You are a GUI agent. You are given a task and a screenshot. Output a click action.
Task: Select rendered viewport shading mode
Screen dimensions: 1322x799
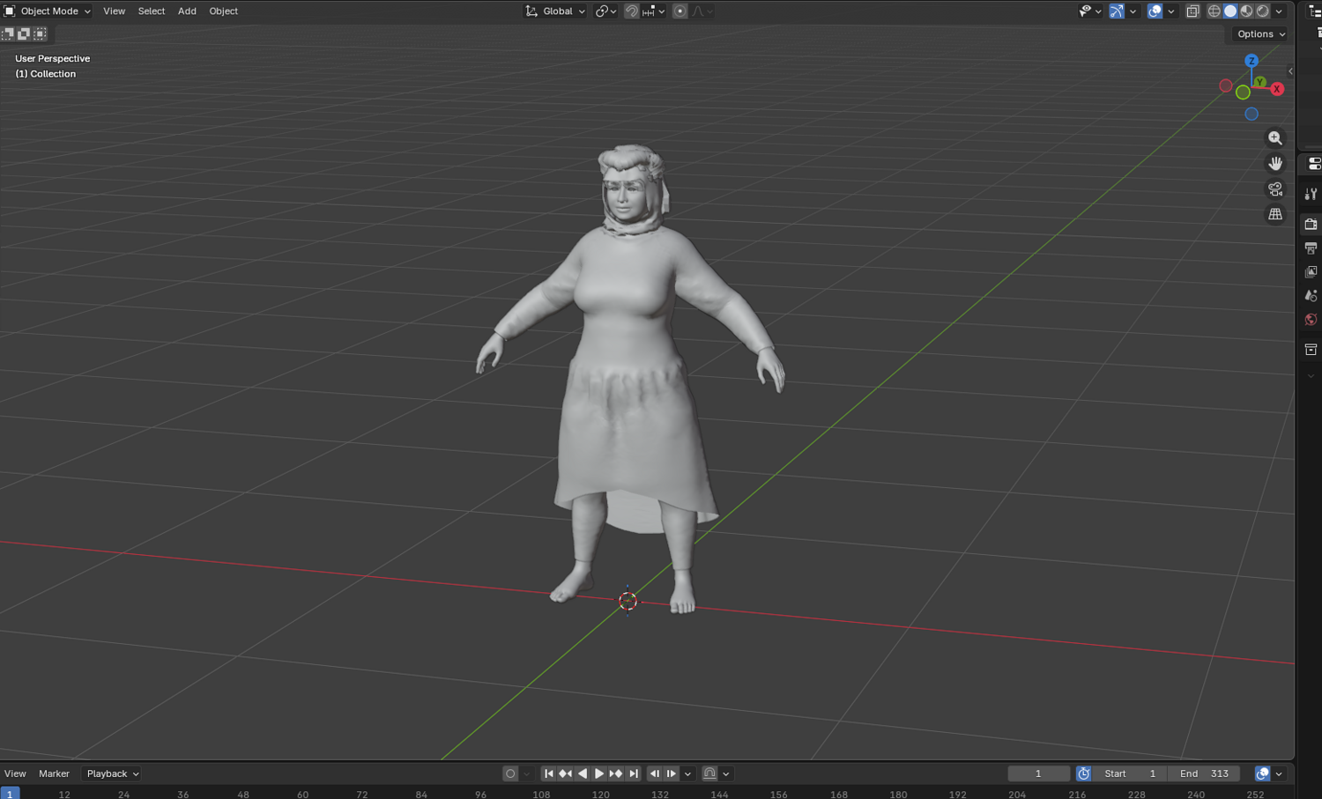click(x=1263, y=11)
